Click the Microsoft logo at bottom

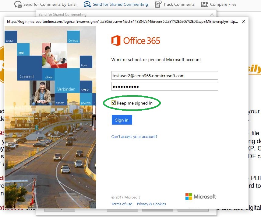pyautogui.click(x=201, y=197)
